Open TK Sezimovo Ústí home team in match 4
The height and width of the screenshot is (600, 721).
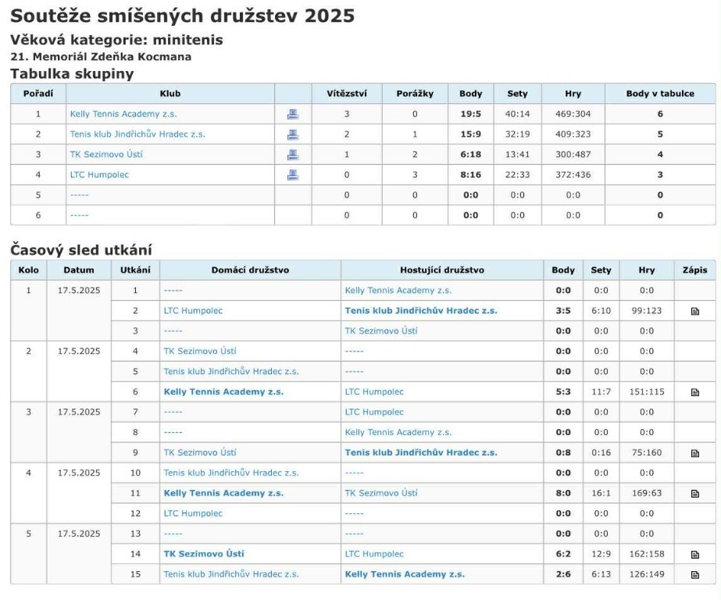pyautogui.click(x=200, y=352)
